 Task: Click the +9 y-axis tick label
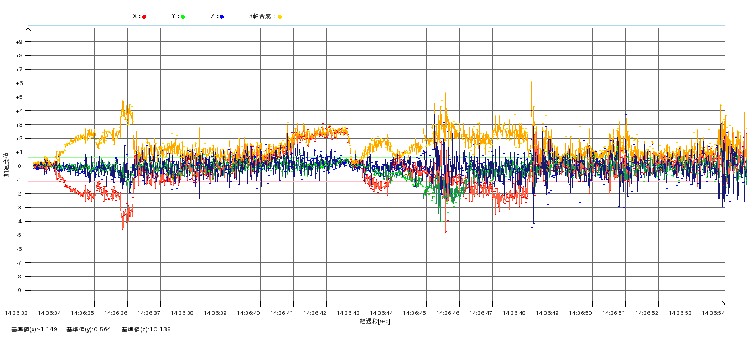pos(19,42)
